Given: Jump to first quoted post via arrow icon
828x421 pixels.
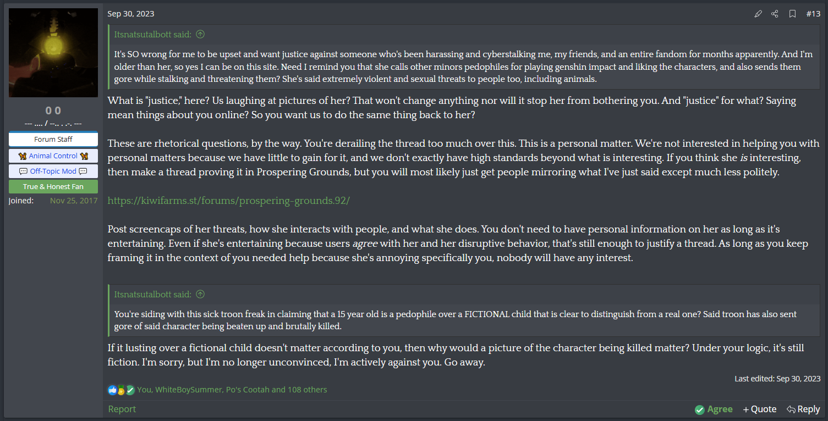Looking at the screenshot, I should coord(200,34).
